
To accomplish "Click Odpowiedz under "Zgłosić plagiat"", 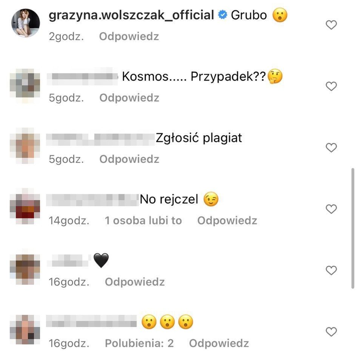I will 129,159.
